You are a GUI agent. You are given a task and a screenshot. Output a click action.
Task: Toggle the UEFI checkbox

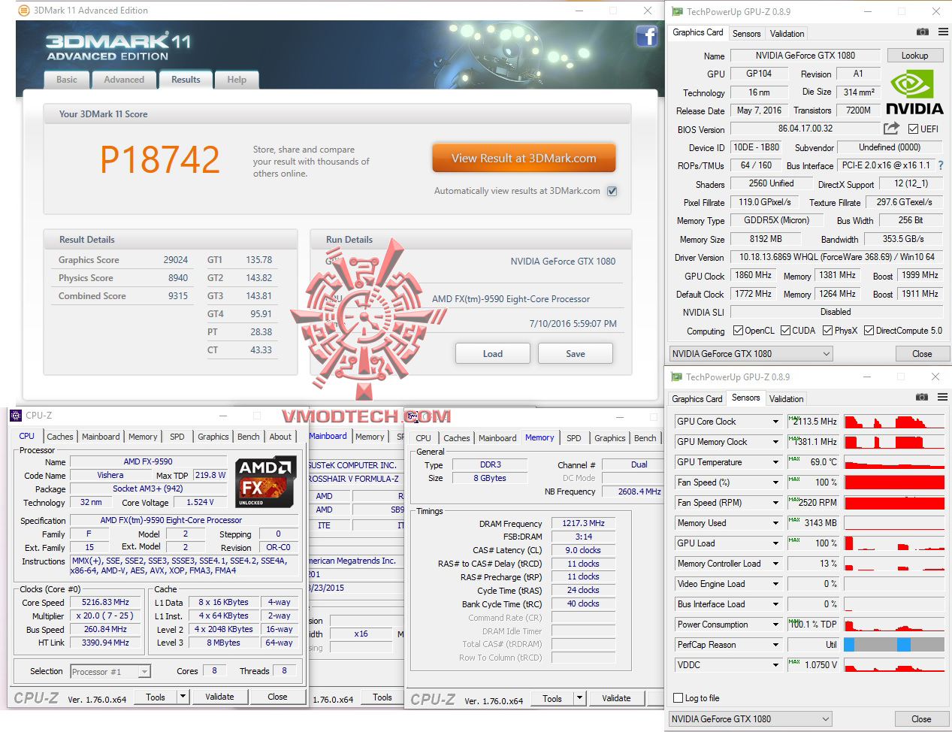click(913, 129)
